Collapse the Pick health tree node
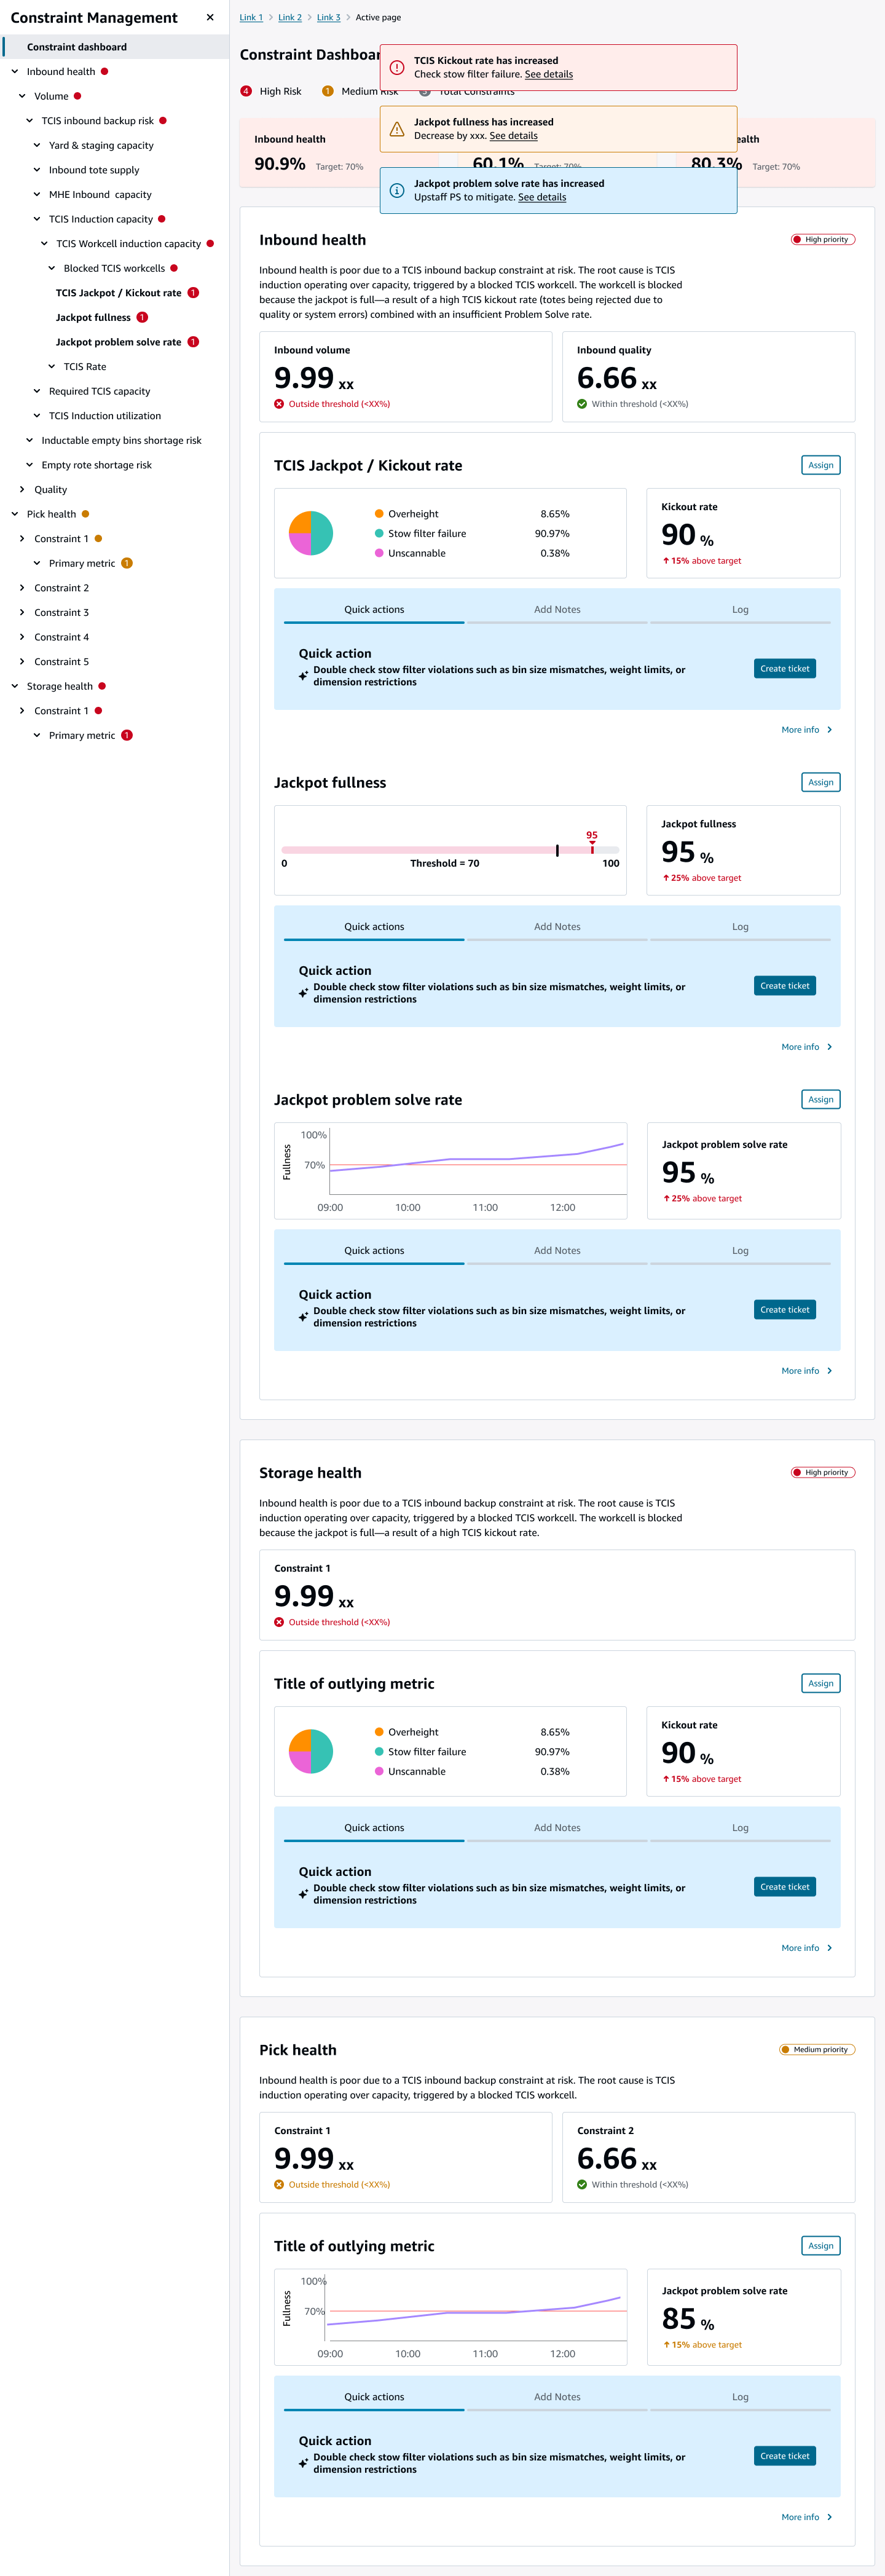Image resolution: width=885 pixels, height=2576 pixels. 15,514
